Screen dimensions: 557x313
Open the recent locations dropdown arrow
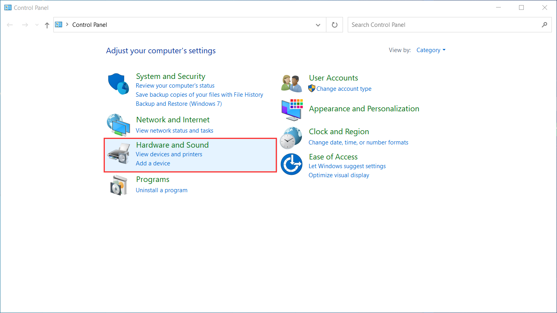point(37,25)
